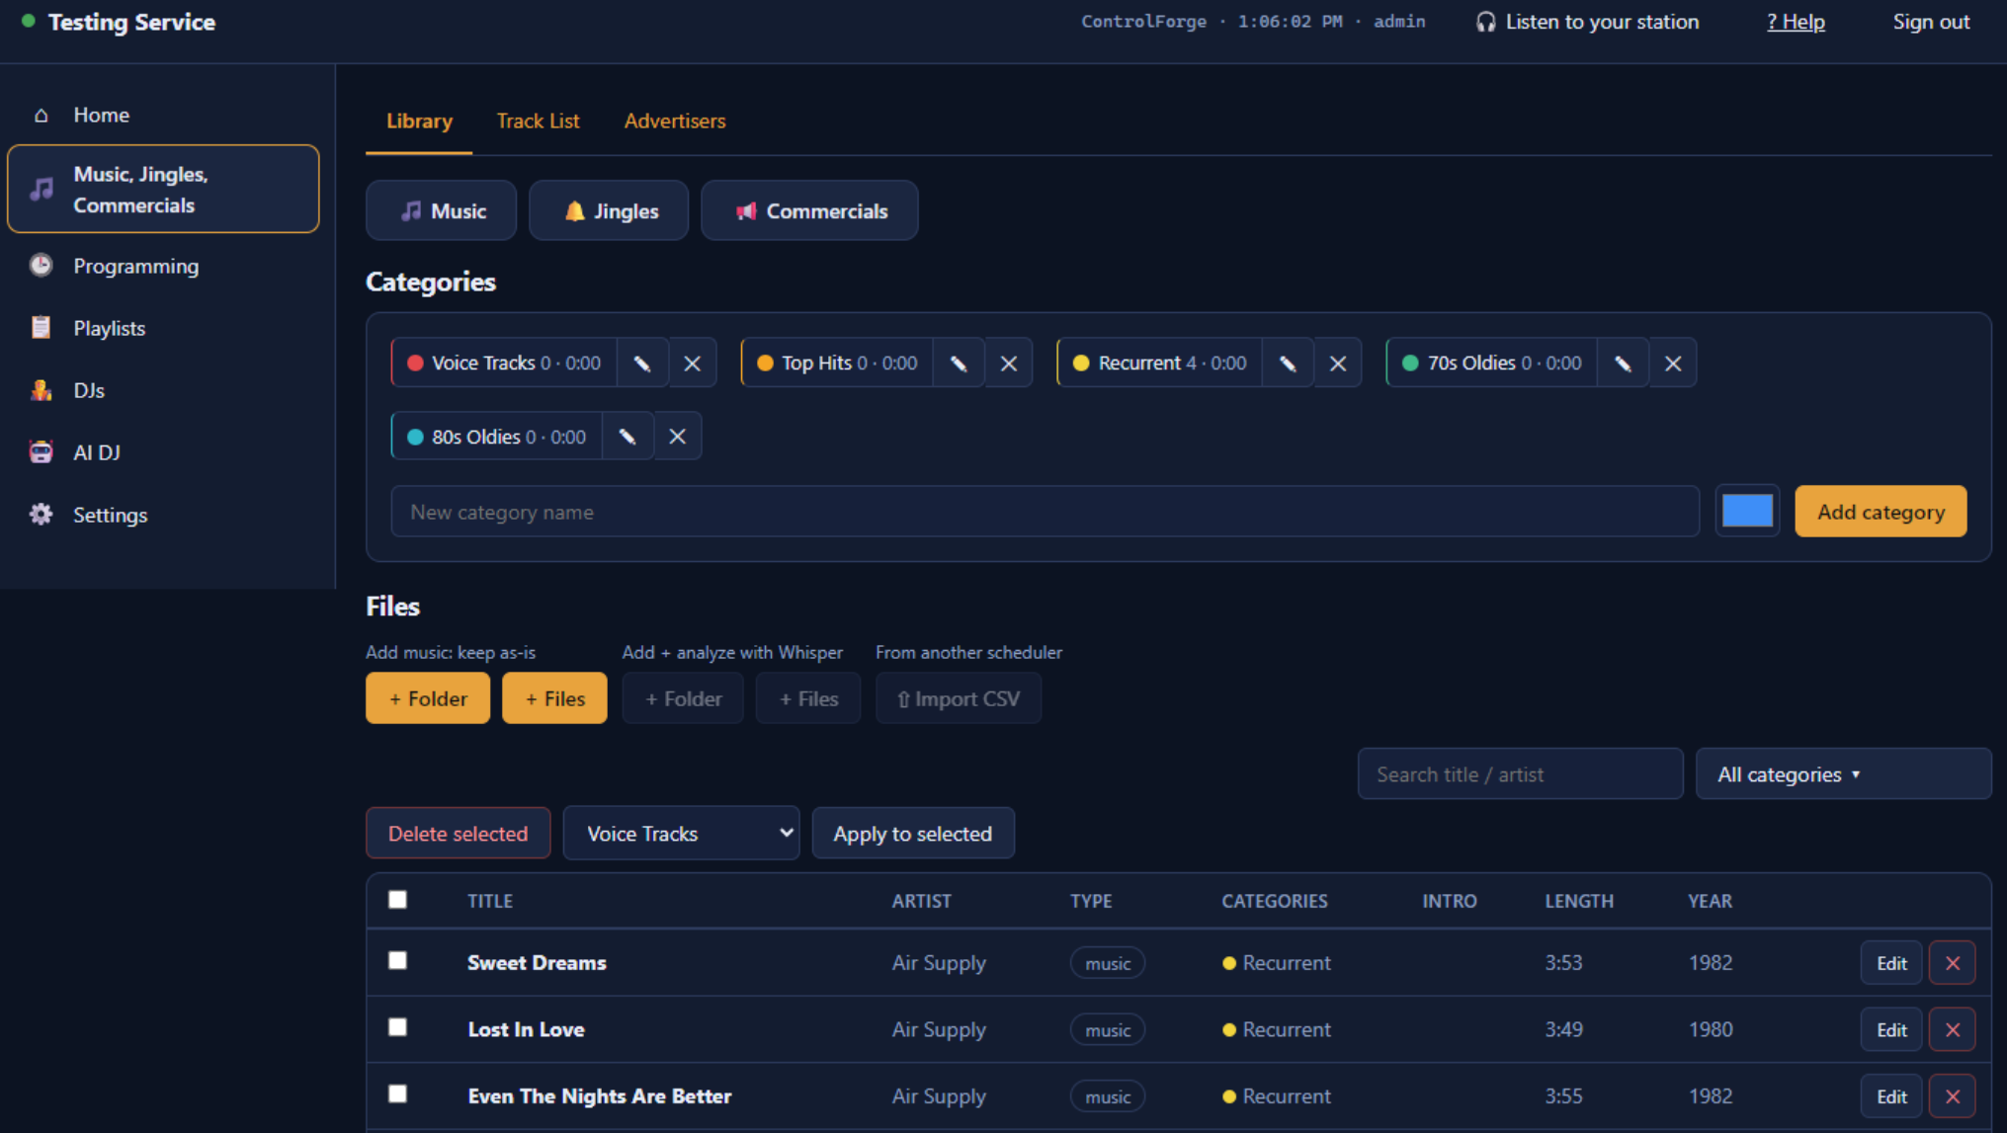Click pencil icon for Top Hits category
The width and height of the screenshot is (2007, 1133).
click(959, 364)
